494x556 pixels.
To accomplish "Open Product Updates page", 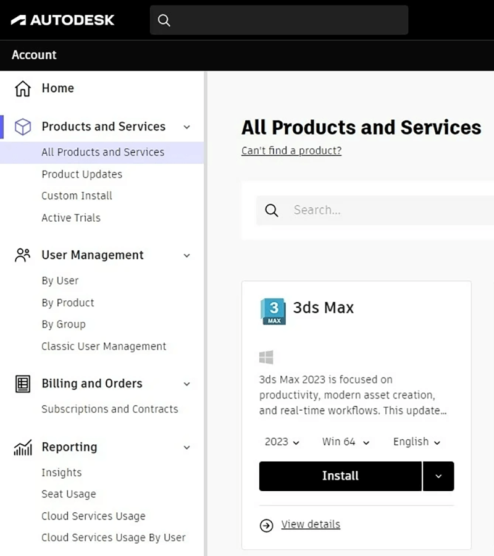I will pos(82,174).
